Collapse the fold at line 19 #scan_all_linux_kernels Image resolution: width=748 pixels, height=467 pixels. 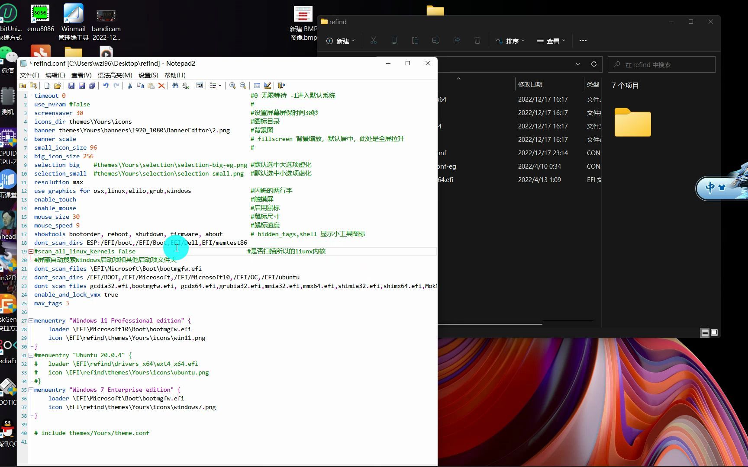point(31,251)
